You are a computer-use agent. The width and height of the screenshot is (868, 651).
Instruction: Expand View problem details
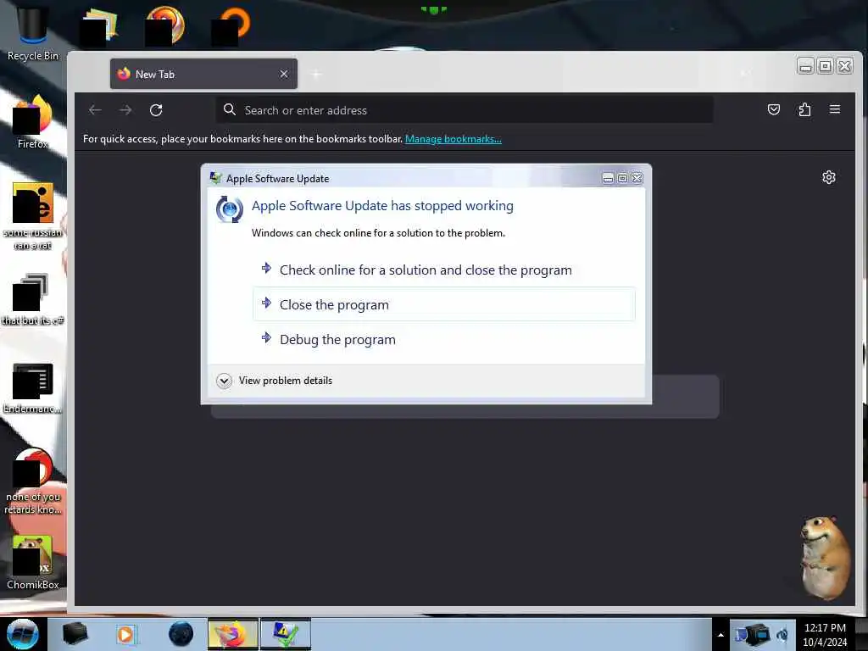pos(275,381)
